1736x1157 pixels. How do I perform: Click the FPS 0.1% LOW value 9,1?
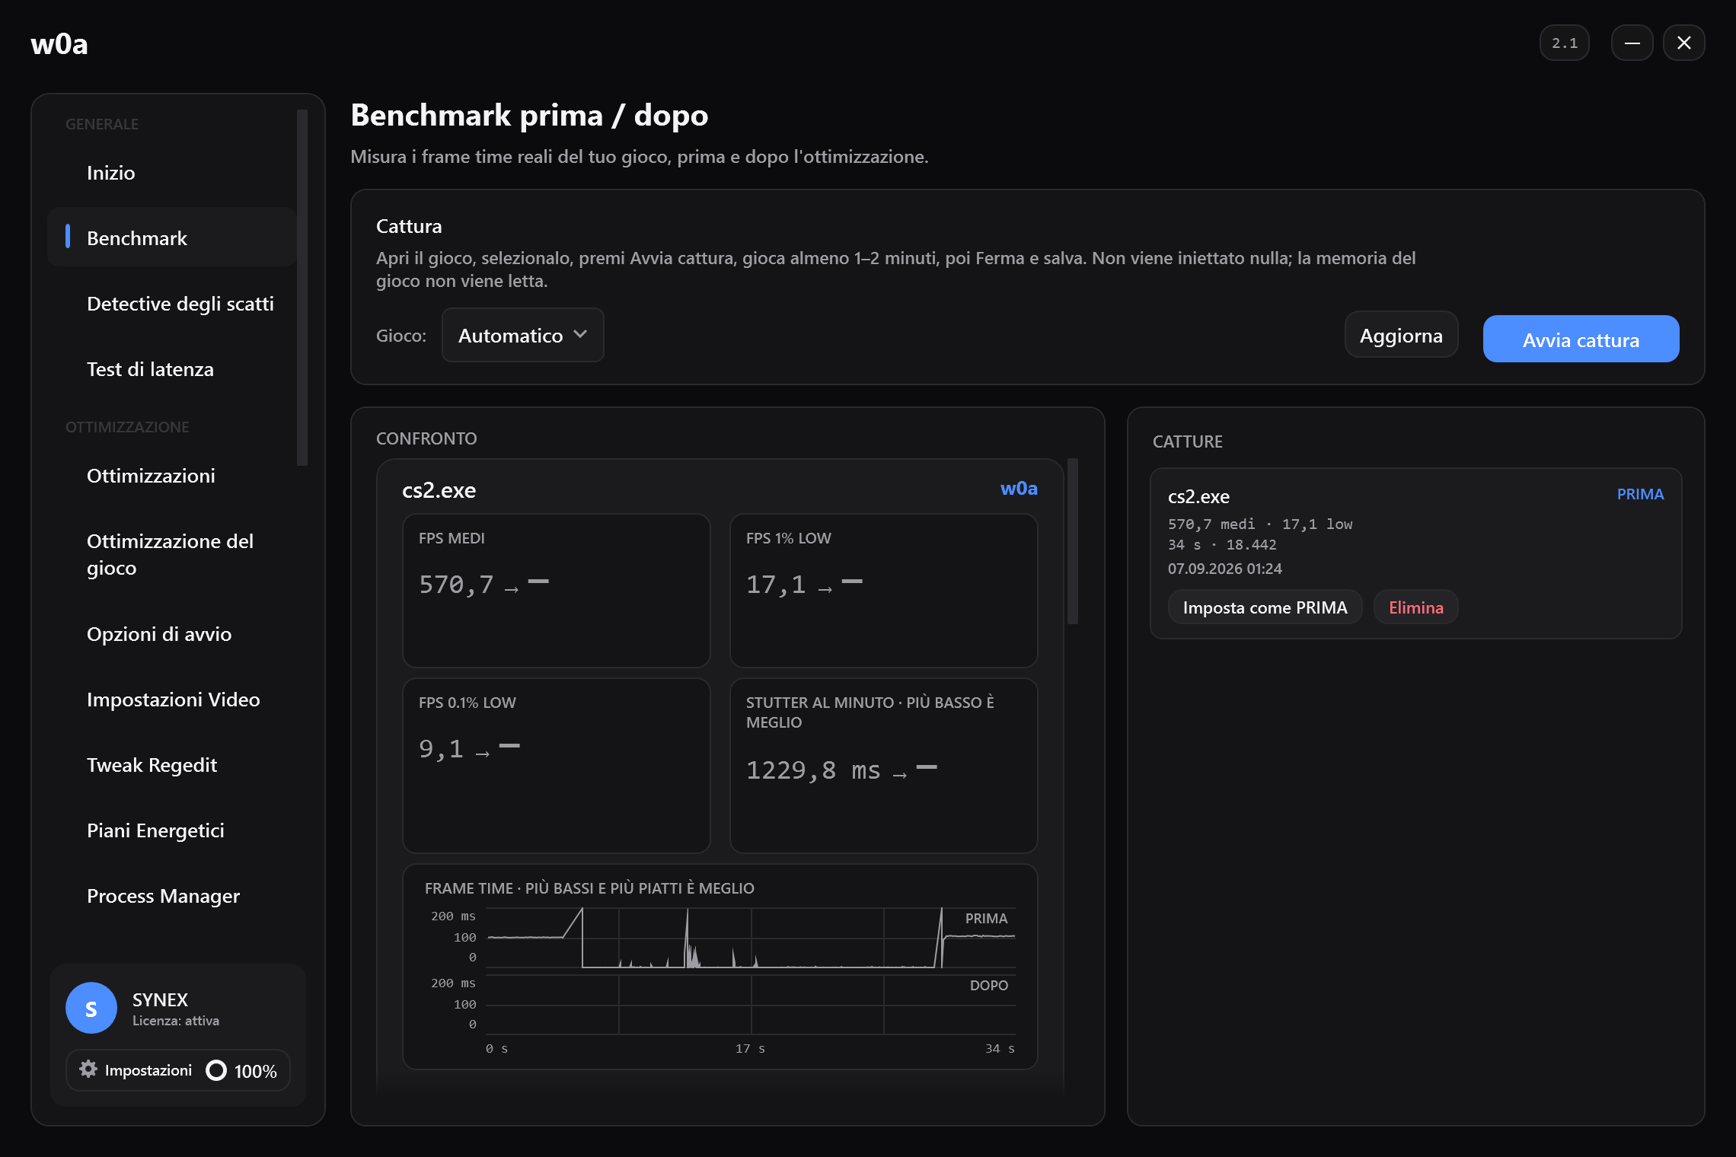[x=441, y=749]
